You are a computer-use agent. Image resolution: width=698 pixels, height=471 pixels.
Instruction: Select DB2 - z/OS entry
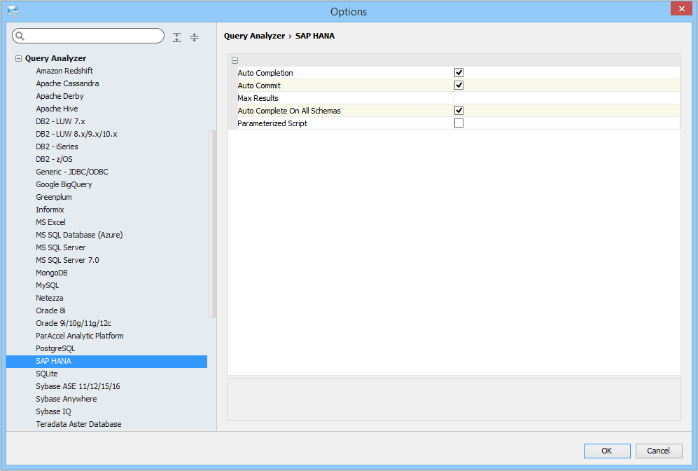point(55,159)
